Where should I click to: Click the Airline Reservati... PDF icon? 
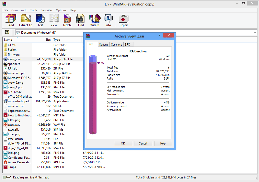(x=6, y=162)
